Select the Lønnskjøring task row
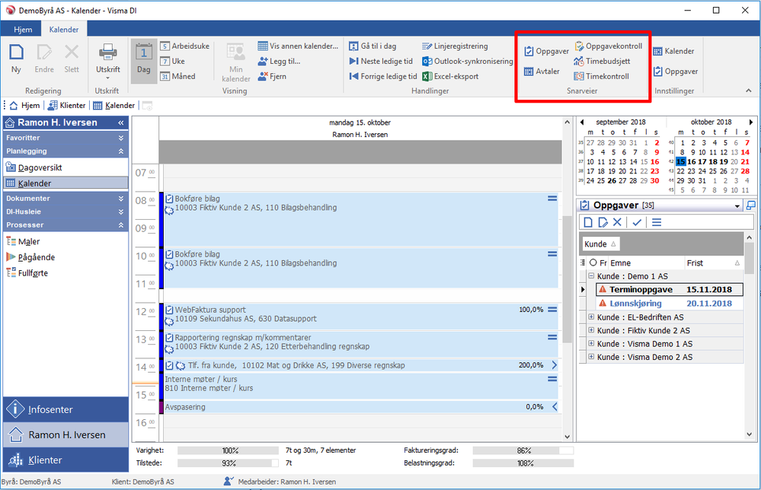This screenshot has width=761, height=490. (670, 304)
